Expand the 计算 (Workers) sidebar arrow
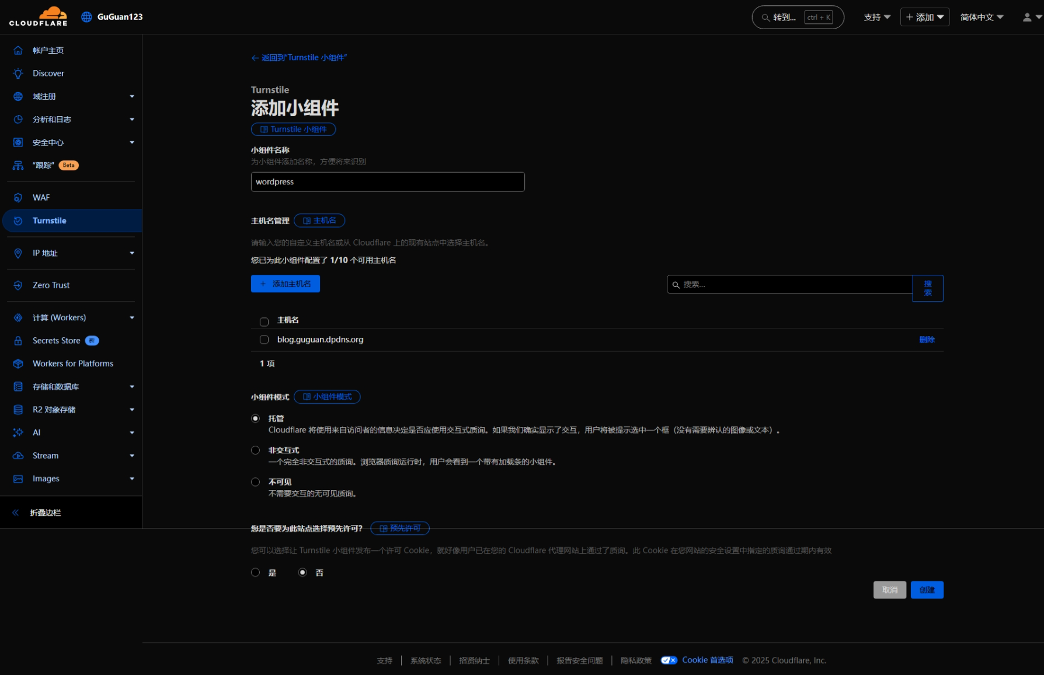Screen dimensions: 1044x675 point(132,317)
